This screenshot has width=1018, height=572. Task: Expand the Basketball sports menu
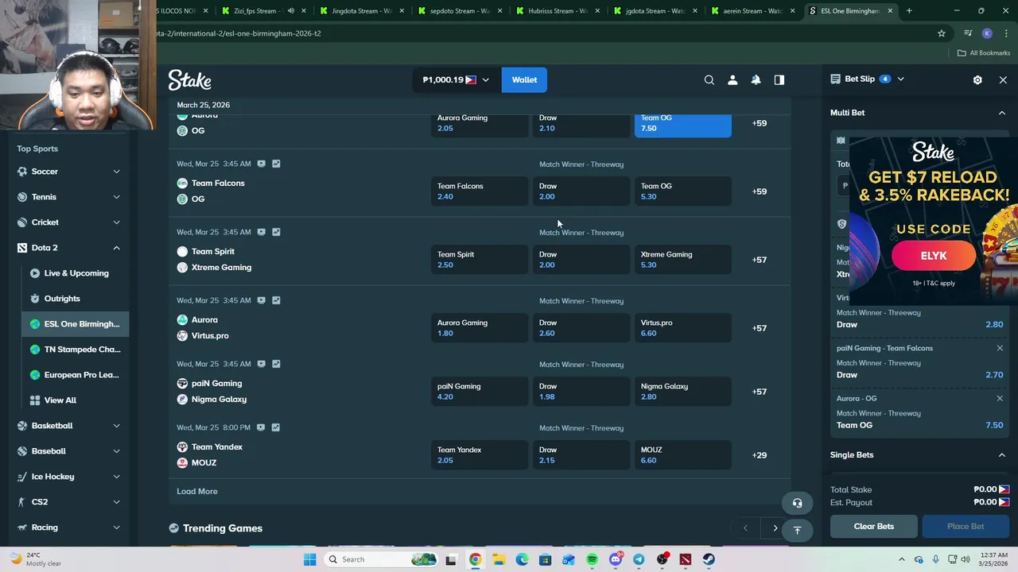tap(116, 426)
